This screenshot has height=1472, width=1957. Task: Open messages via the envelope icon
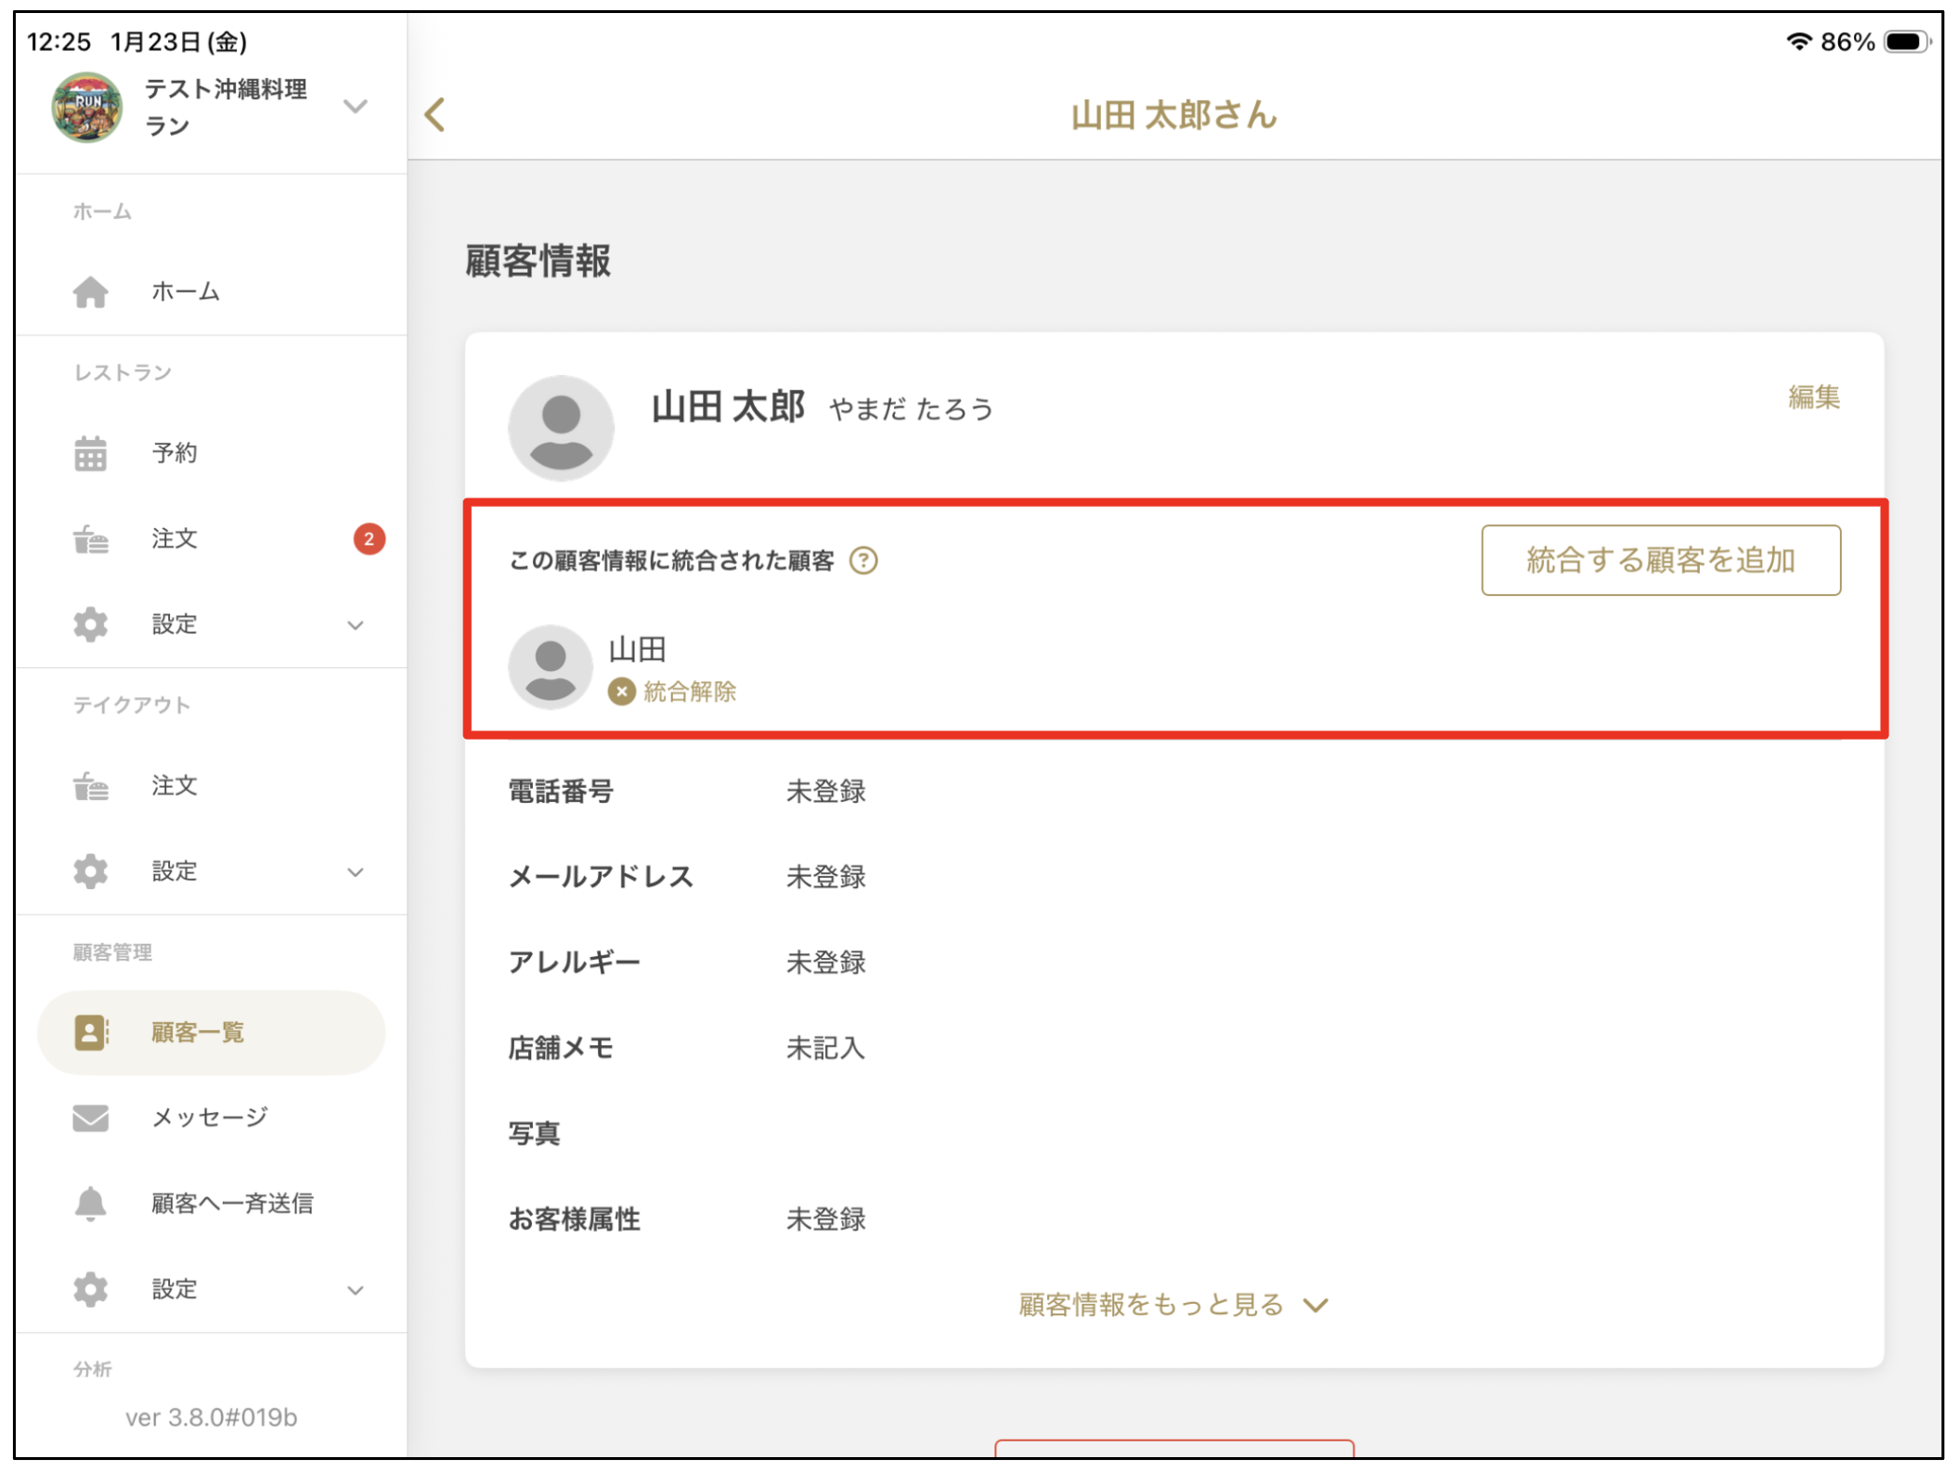[90, 1117]
